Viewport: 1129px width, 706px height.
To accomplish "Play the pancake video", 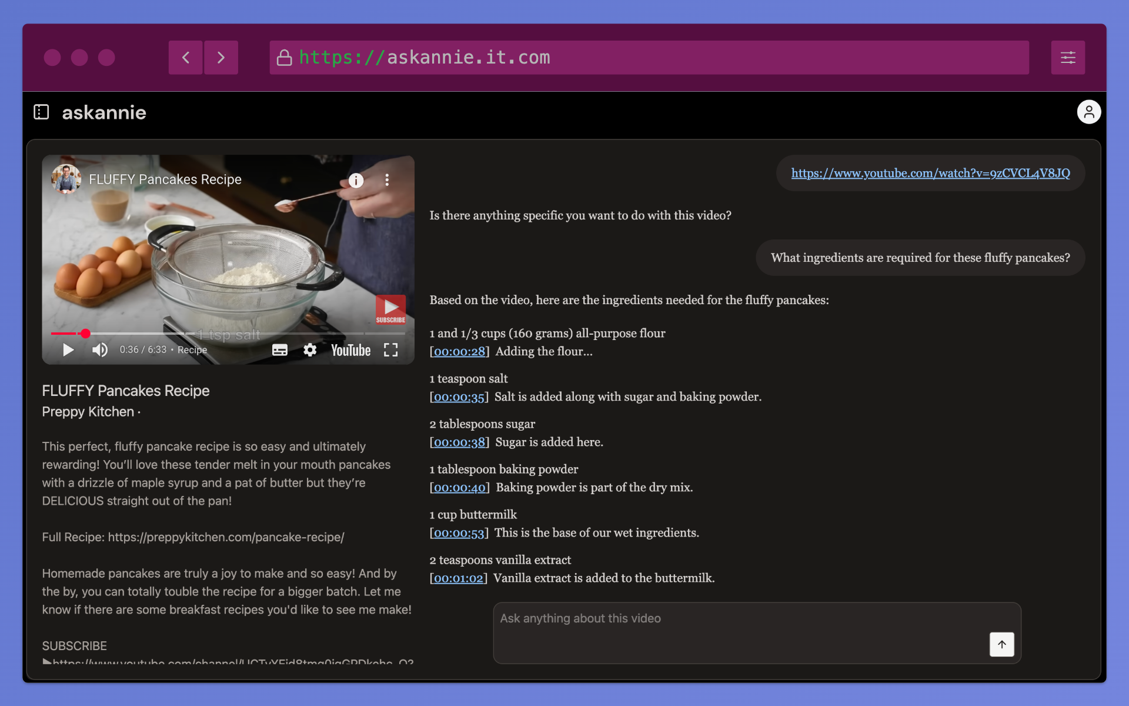I will [x=68, y=350].
